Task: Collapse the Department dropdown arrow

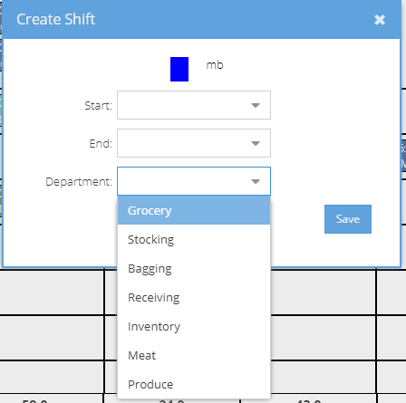Action: [256, 181]
